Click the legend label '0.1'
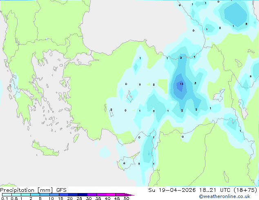 point(4,198)
